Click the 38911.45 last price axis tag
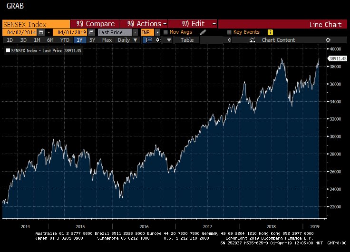350x252 pixels. click(338, 58)
